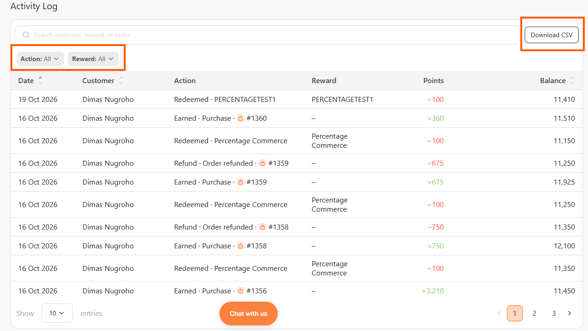Open the Action filter dropdown
Image resolution: width=588 pixels, height=331 pixels.
pos(40,59)
